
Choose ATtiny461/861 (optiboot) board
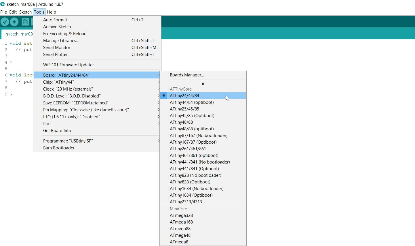tap(203, 155)
